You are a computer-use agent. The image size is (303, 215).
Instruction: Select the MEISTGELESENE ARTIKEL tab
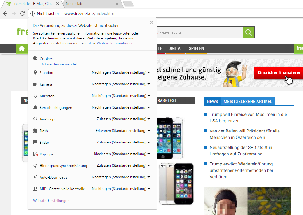[x=247, y=102]
